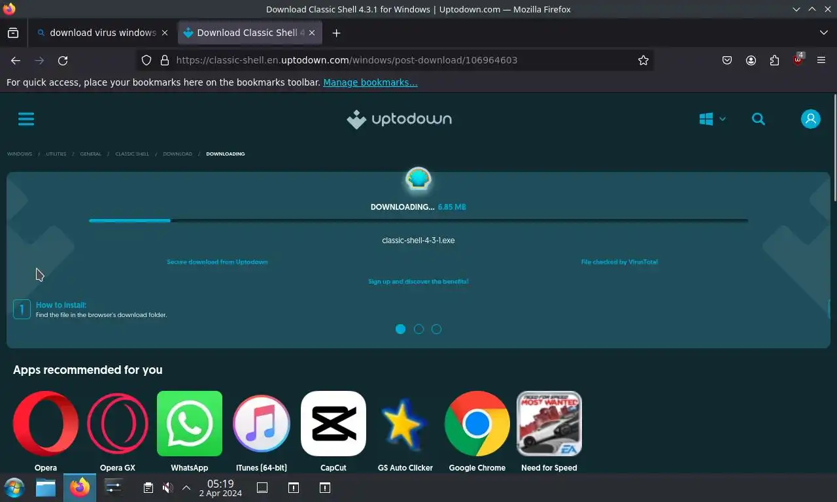The height and width of the screenshot is (502, 837).
Task: Open the user account avatar
Action: coord(811,119)
